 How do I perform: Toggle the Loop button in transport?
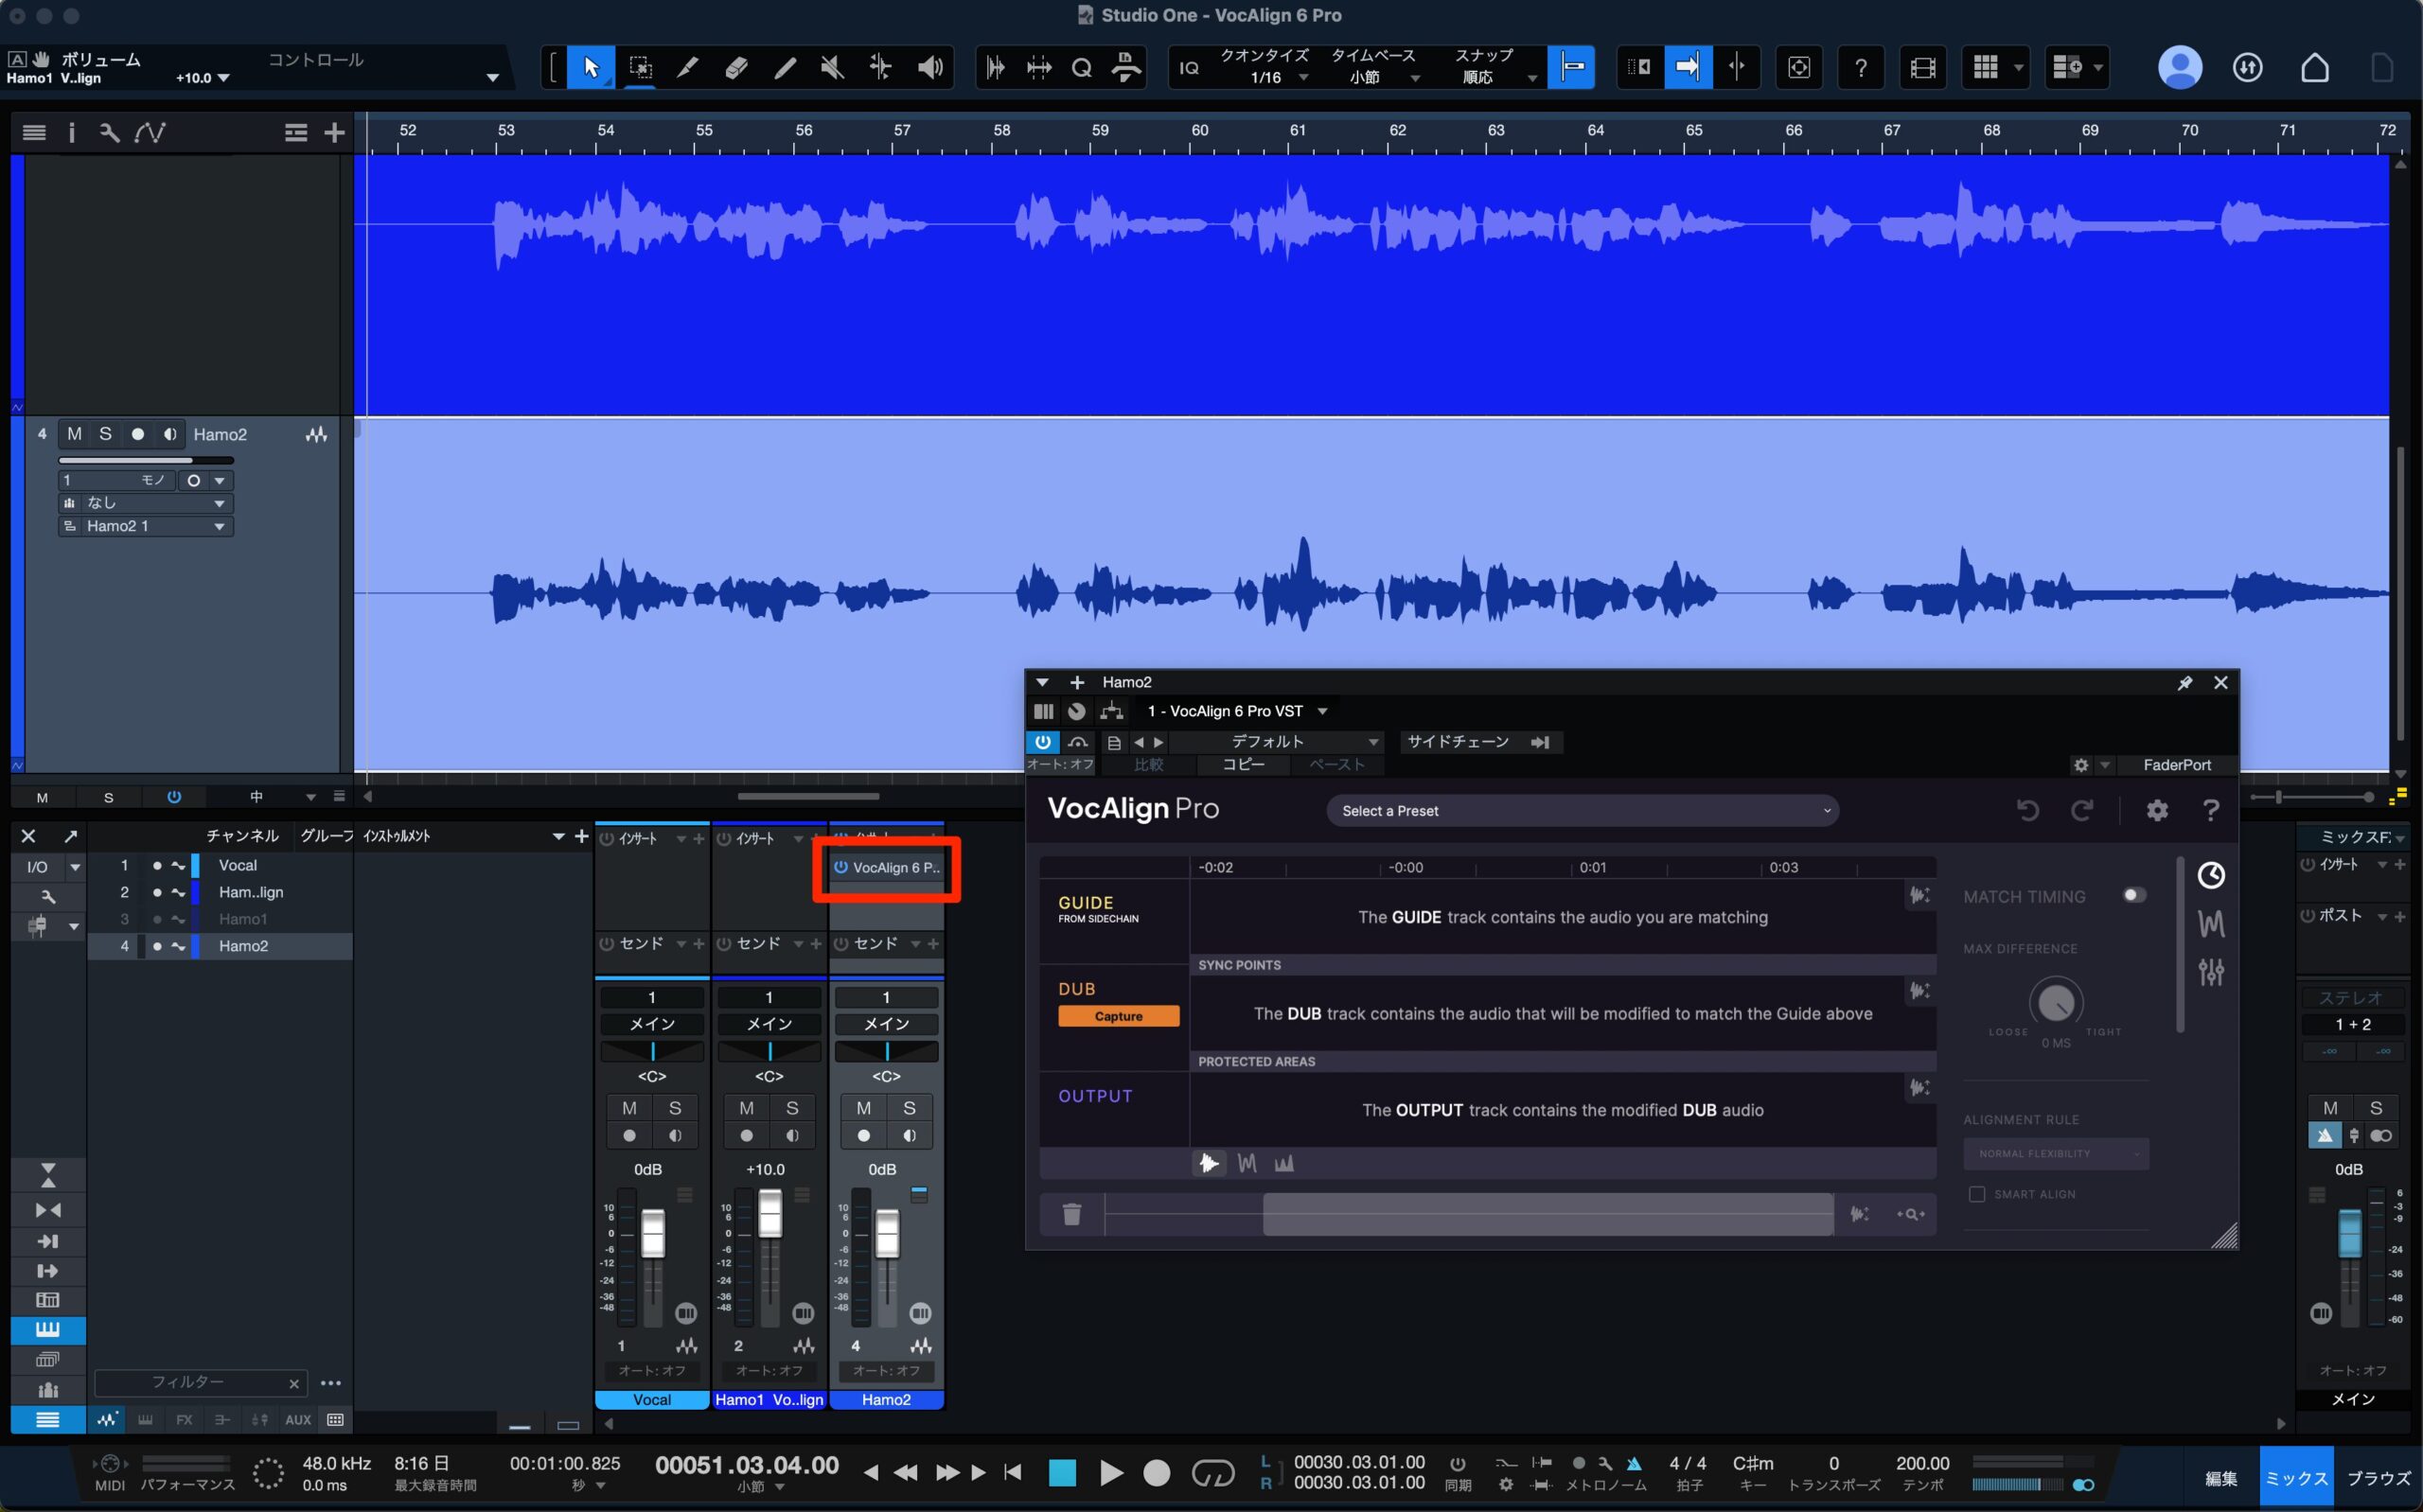[x=1213, y=1473]
